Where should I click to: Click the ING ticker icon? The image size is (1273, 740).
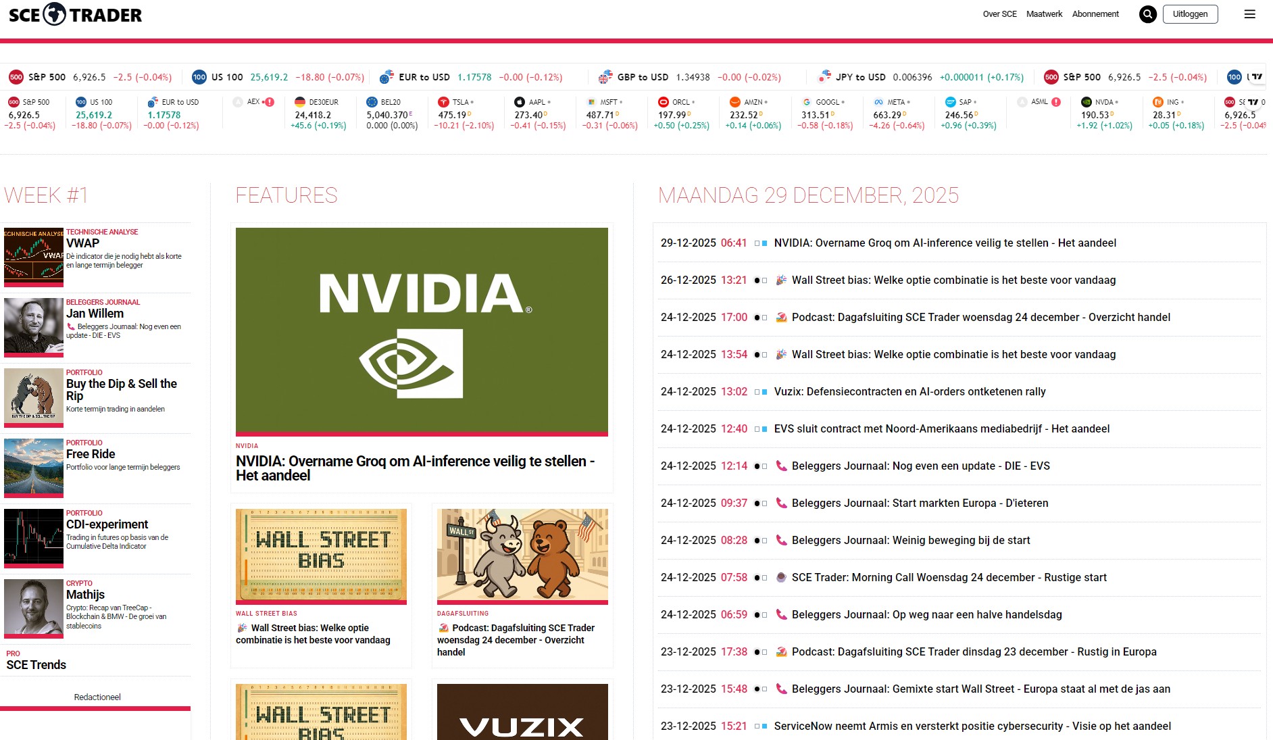(x=1158, y=102)
